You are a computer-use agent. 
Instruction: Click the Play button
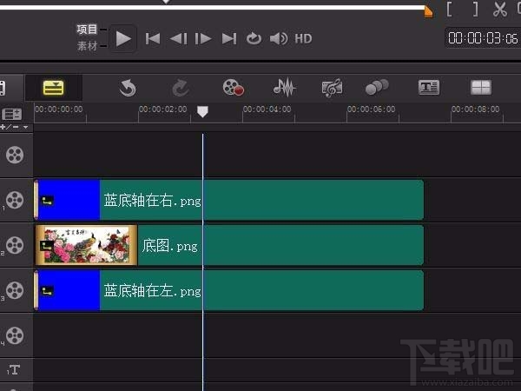click(123, 39)
